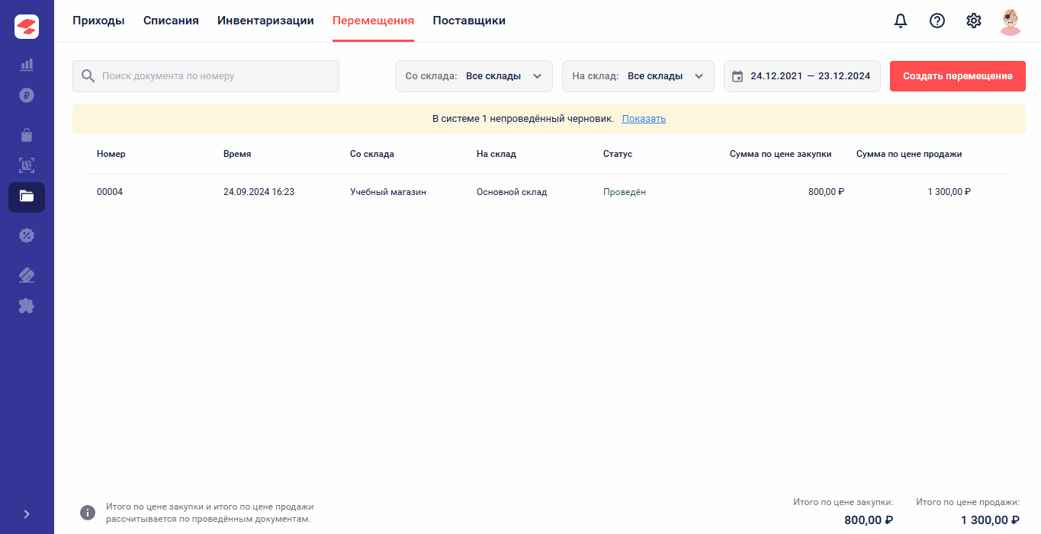Click the calendar icon in date range
1041x534 pixels.
click(737, 76)
